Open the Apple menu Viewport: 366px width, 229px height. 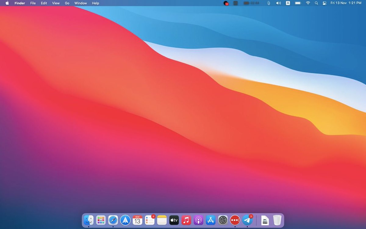7,3
